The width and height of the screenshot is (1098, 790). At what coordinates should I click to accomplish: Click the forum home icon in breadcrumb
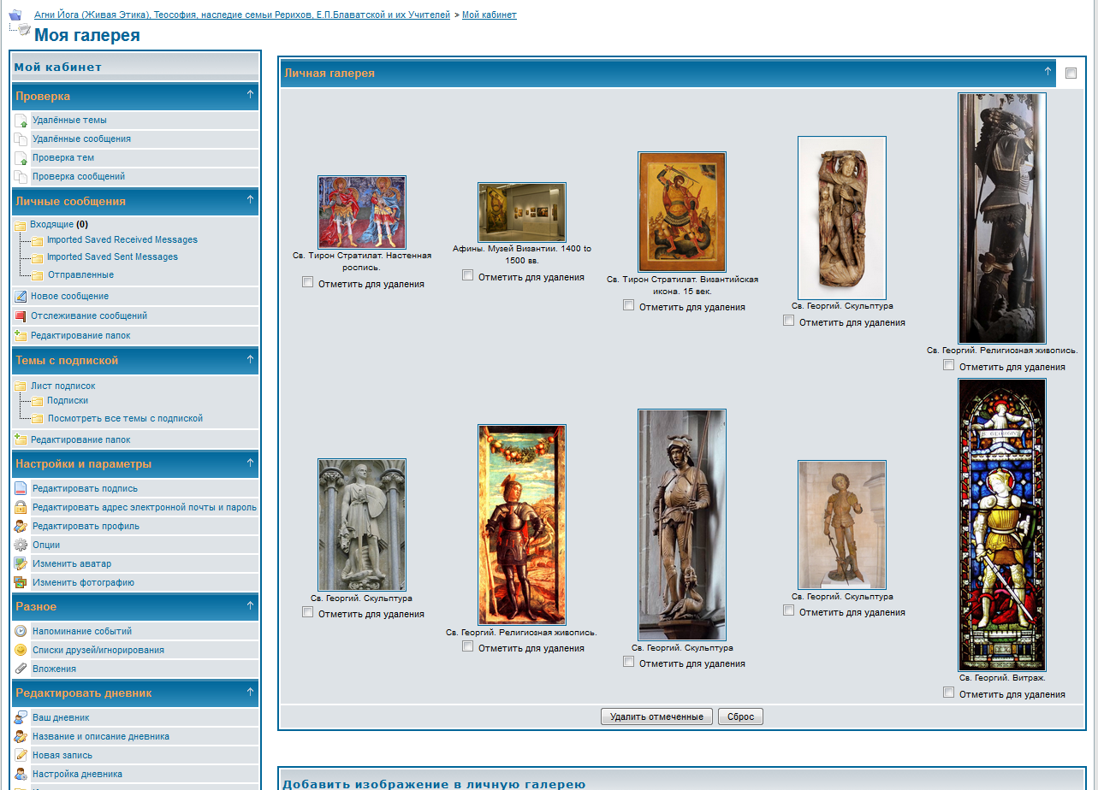tap(15, 15)
